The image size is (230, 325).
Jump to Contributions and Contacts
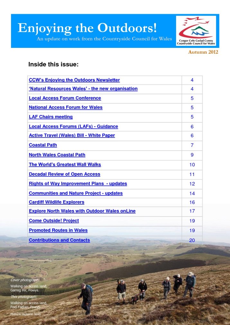click(60, 240)
